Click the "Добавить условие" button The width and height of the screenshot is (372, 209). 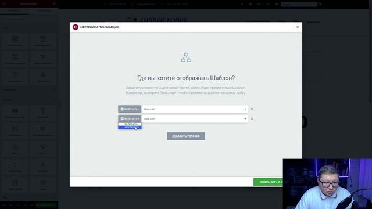click(x=186, y=136)
